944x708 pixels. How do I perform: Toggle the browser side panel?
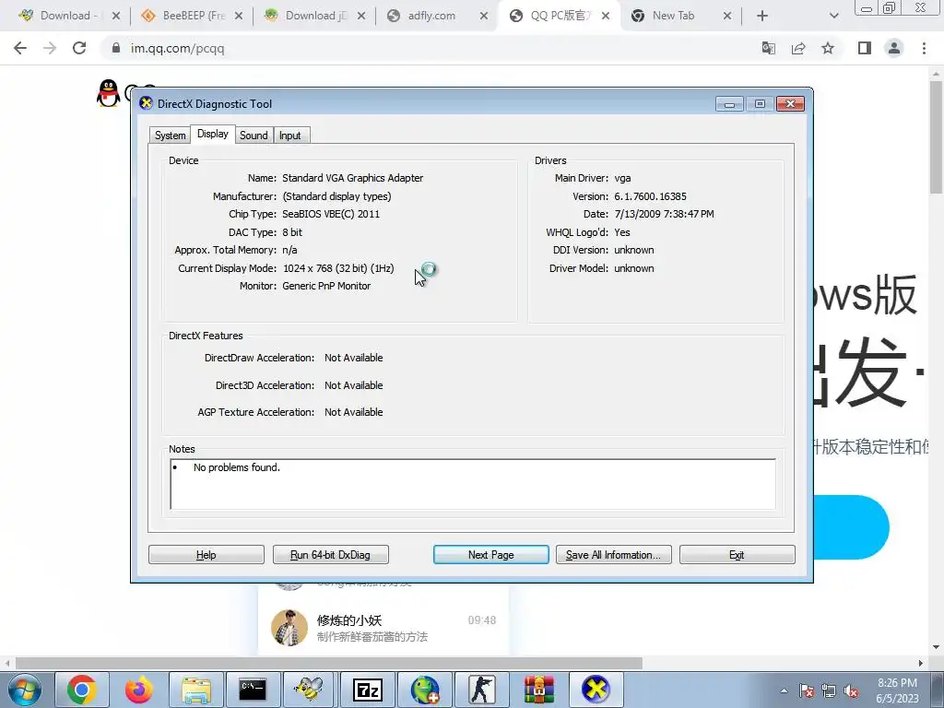865,48
